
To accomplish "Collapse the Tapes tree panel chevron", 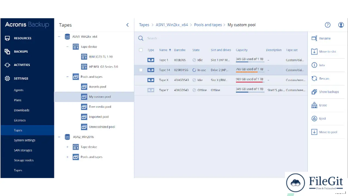I will coord(128,25).
